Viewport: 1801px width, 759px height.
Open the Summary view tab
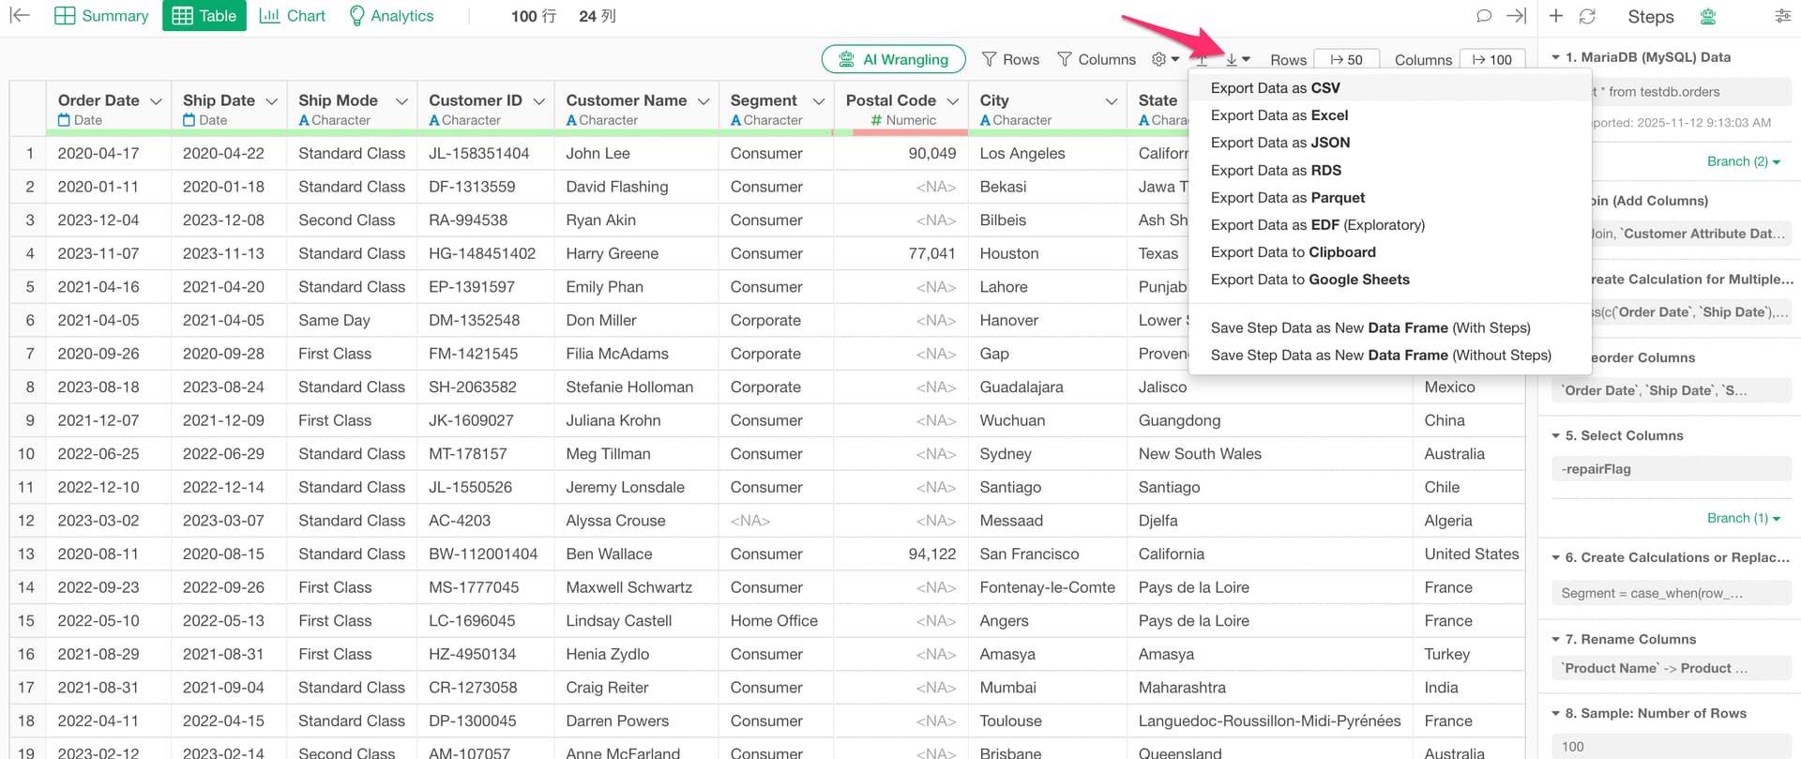point(101,16)
